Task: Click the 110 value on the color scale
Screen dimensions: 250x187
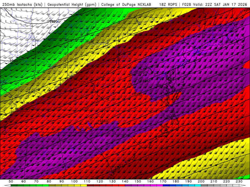Action: click(x=87, y=181)
